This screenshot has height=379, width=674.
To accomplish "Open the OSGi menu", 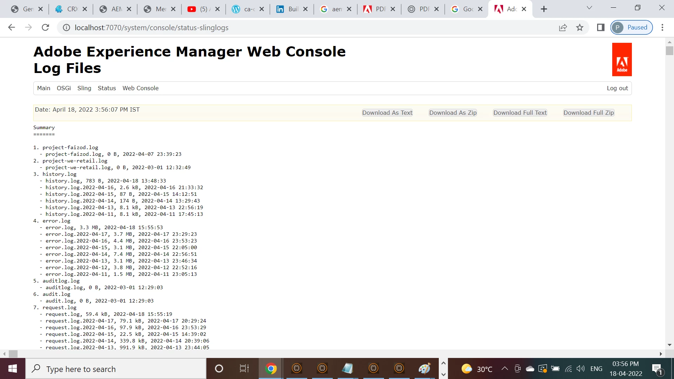I will (64, 88).
